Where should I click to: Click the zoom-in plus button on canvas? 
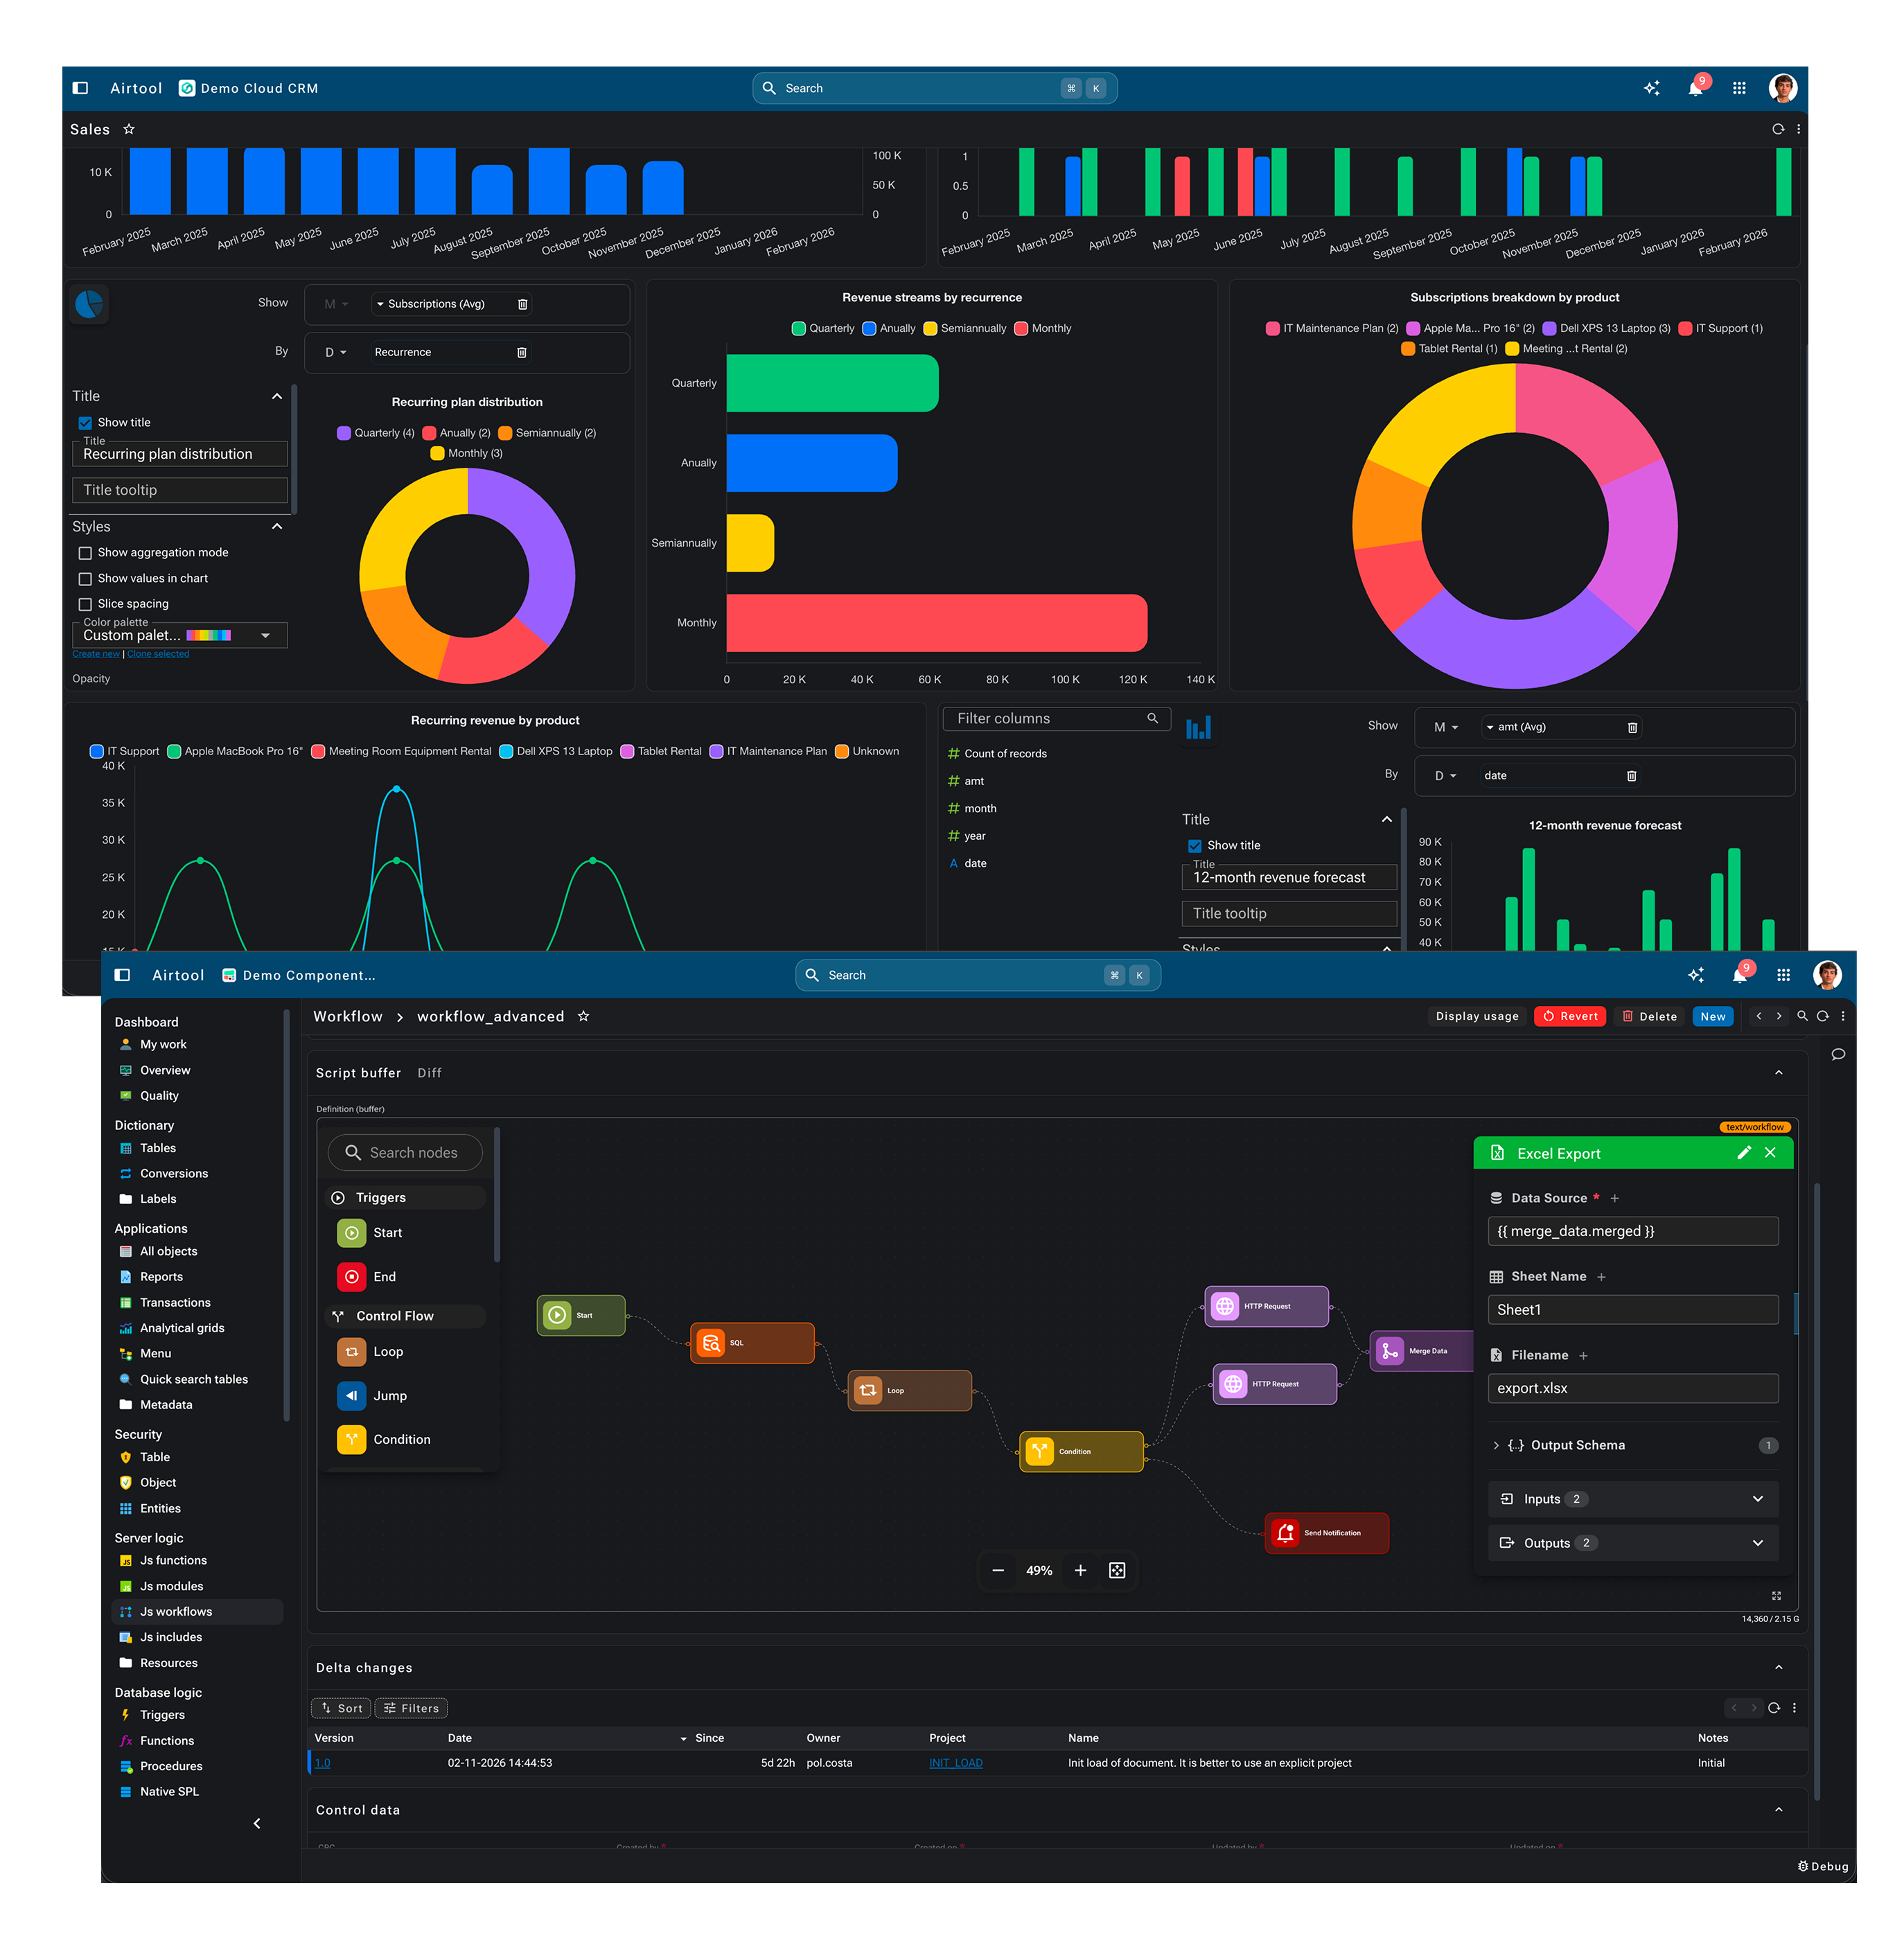[x=1080, y=1570]
